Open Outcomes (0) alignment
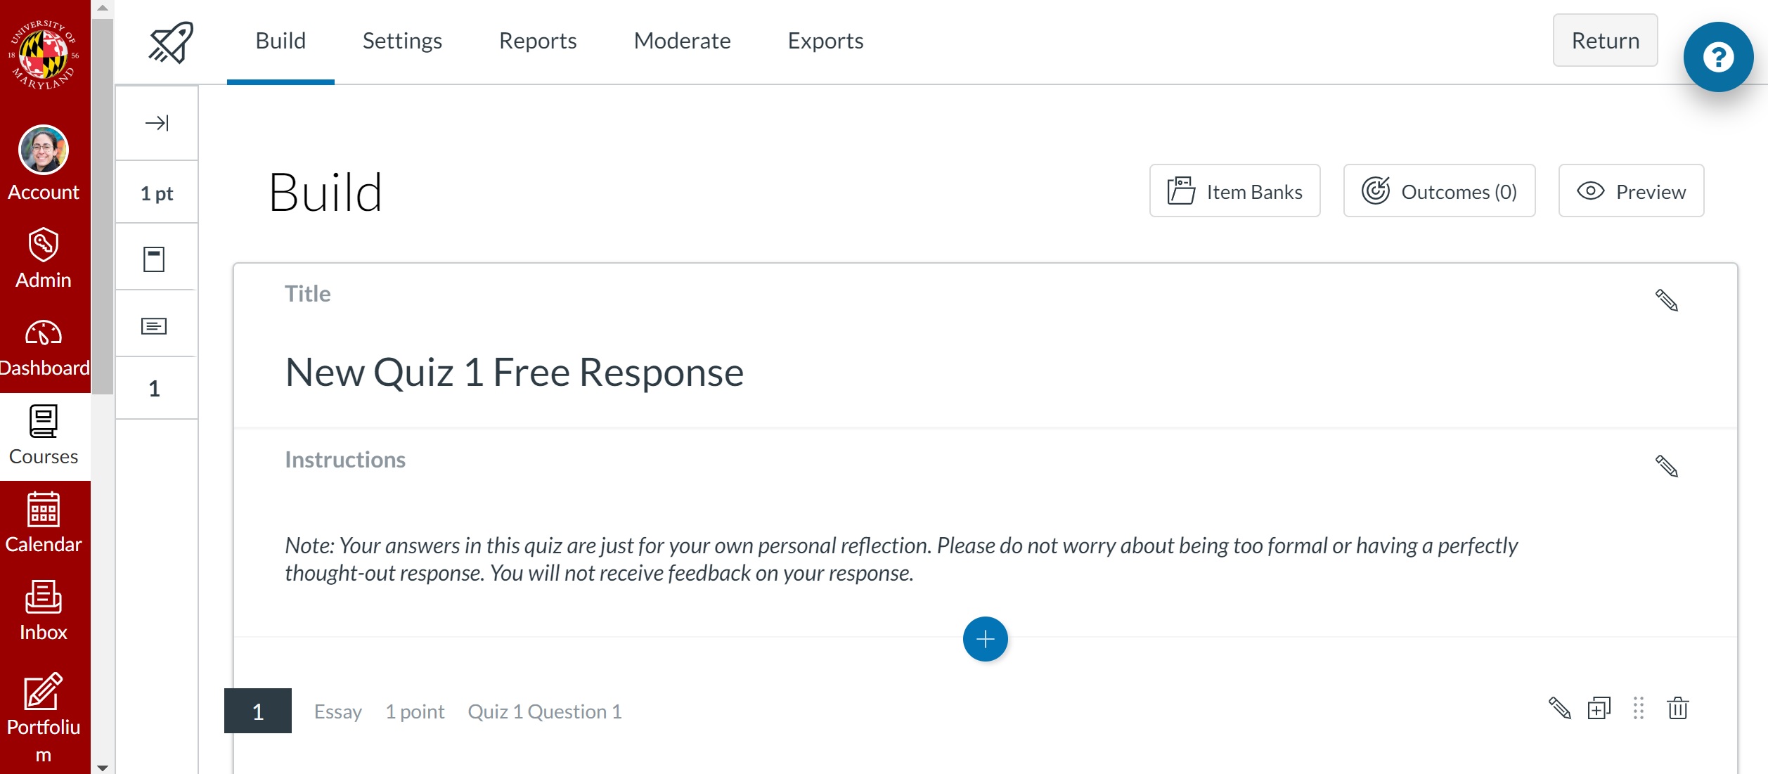This screenshot has width=1768, height=774. 1439,191
